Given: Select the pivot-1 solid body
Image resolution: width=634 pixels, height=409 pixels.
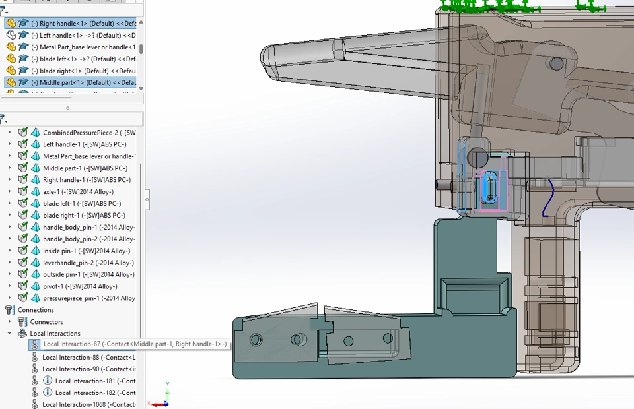Looking at the screenshot, I should 80,286.
